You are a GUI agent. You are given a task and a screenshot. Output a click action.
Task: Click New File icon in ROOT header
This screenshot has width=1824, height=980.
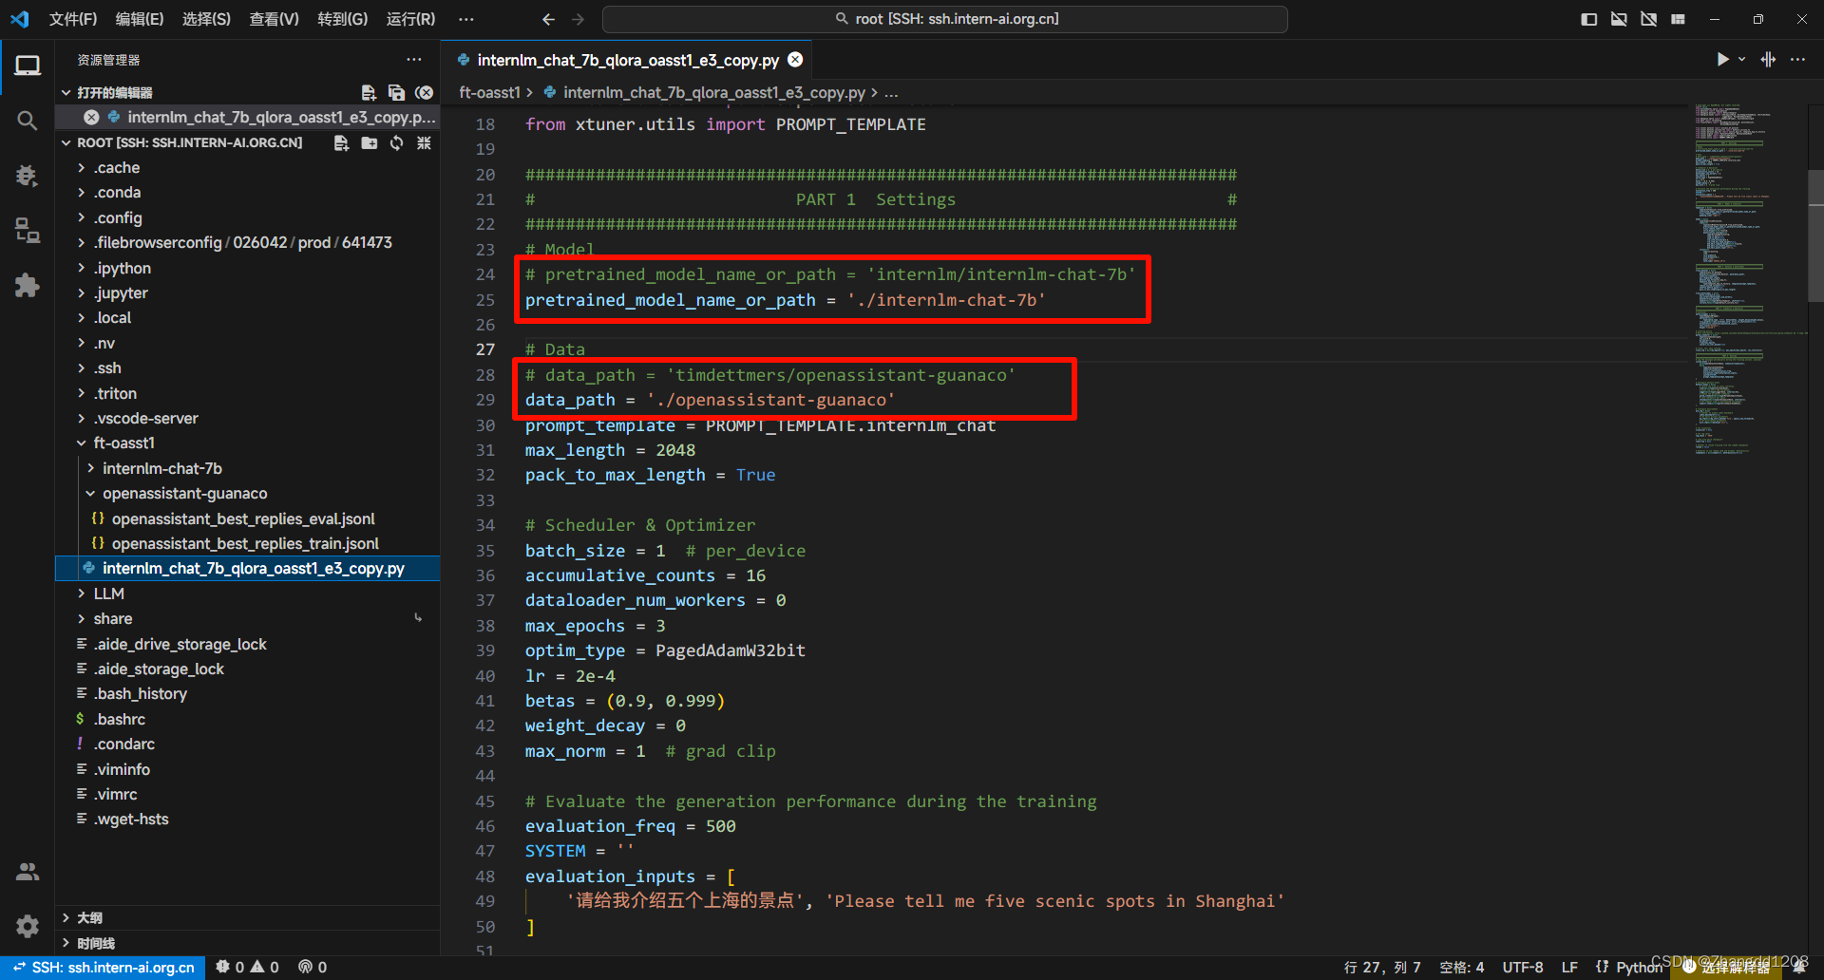coord(341,142)
